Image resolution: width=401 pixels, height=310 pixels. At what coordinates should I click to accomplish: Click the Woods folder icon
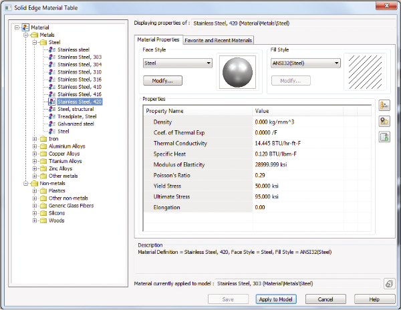(43, 220)
